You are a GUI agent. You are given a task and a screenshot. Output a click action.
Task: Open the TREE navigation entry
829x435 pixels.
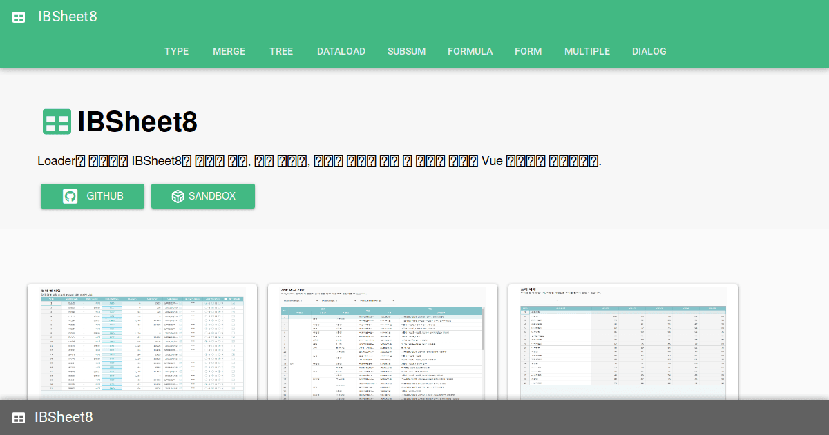point(281,51)
